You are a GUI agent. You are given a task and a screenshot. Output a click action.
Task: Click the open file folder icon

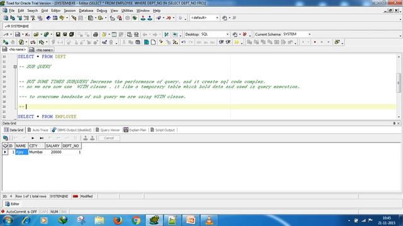36,35
